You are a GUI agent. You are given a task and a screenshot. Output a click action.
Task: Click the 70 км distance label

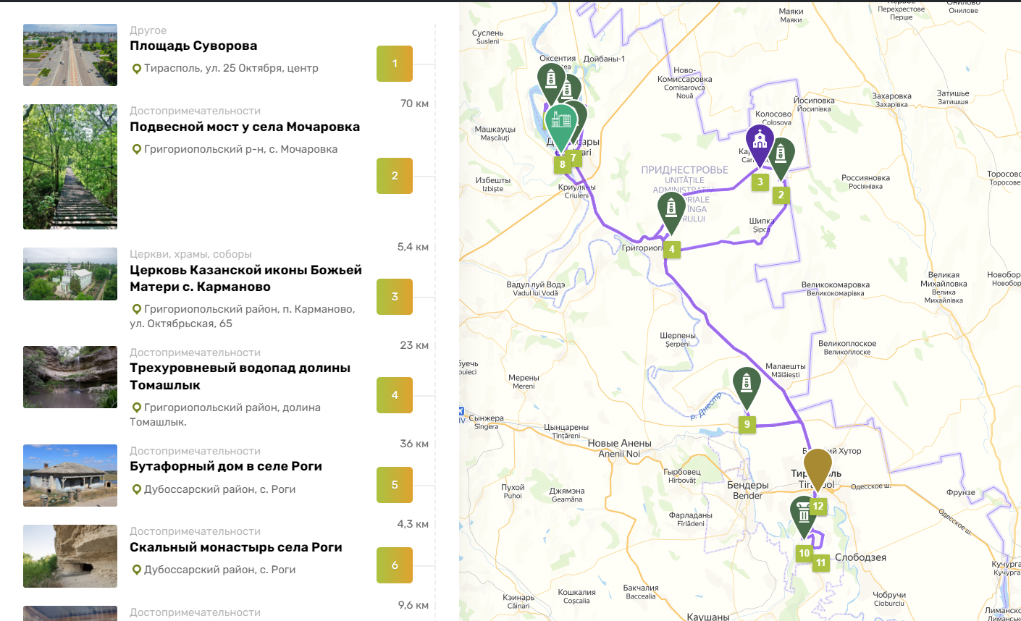point(414,103)
